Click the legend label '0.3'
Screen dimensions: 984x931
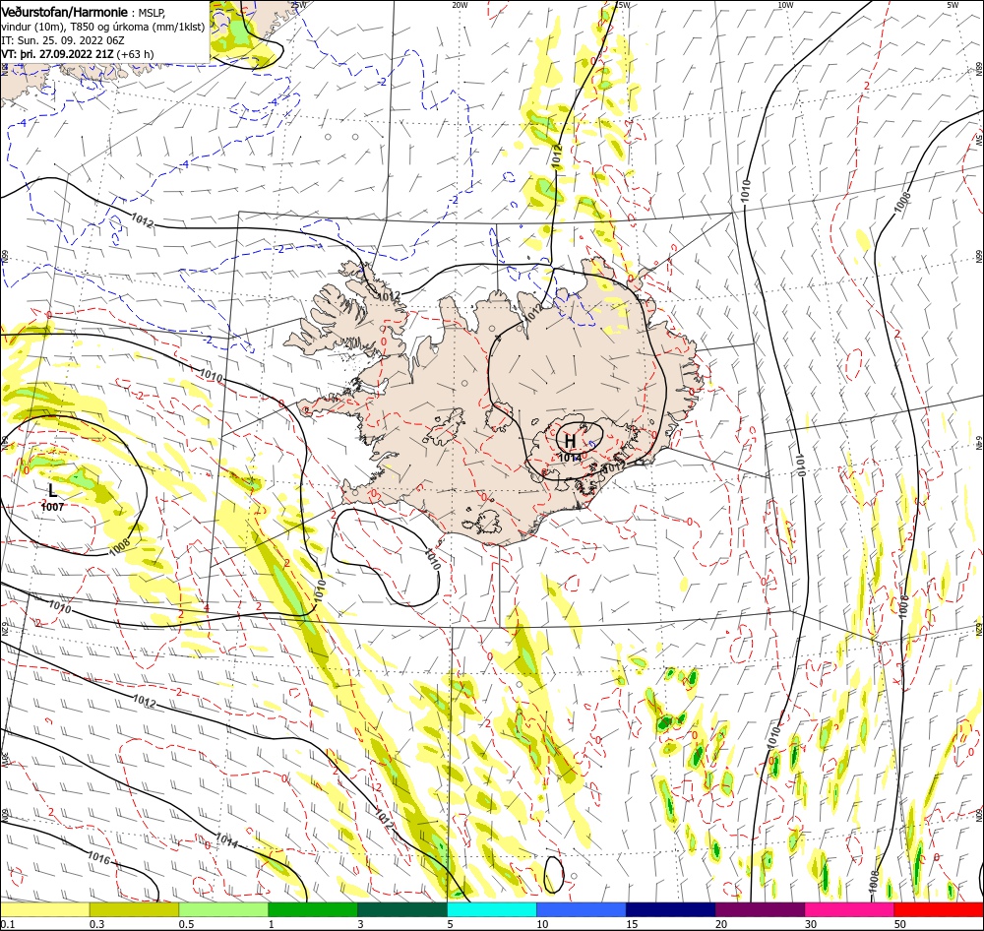(x=96, y=924)
